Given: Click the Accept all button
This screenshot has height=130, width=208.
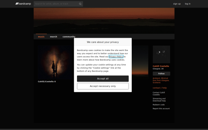Looking at the screenshot, I should (x=103, y=79).
